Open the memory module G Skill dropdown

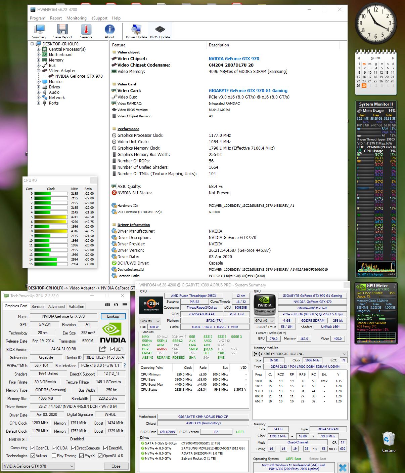point(300,354)
